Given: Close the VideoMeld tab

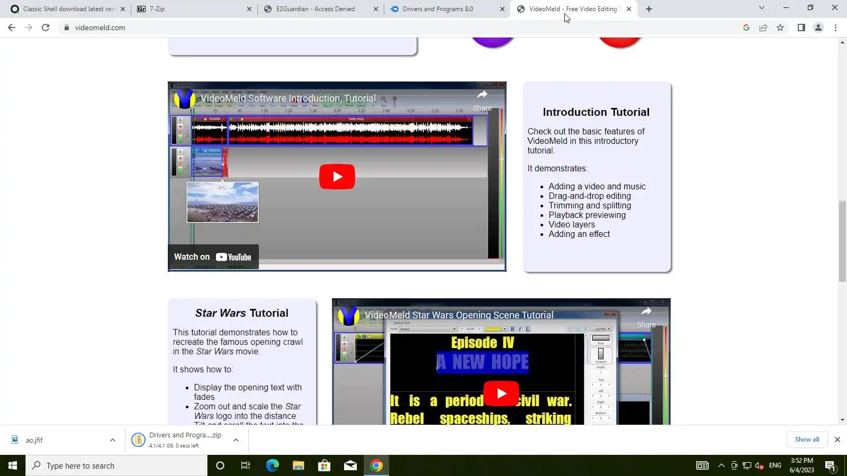Looking at the screenshot, I should pyautogui.click(x=629, y=9).
